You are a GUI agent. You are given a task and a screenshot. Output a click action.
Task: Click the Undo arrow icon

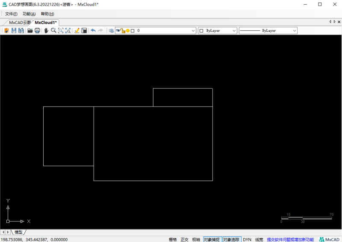point(93,31)
